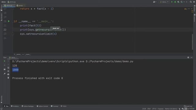
Task: Open the Python Console tool window tab
Action: tap(42, 106)
